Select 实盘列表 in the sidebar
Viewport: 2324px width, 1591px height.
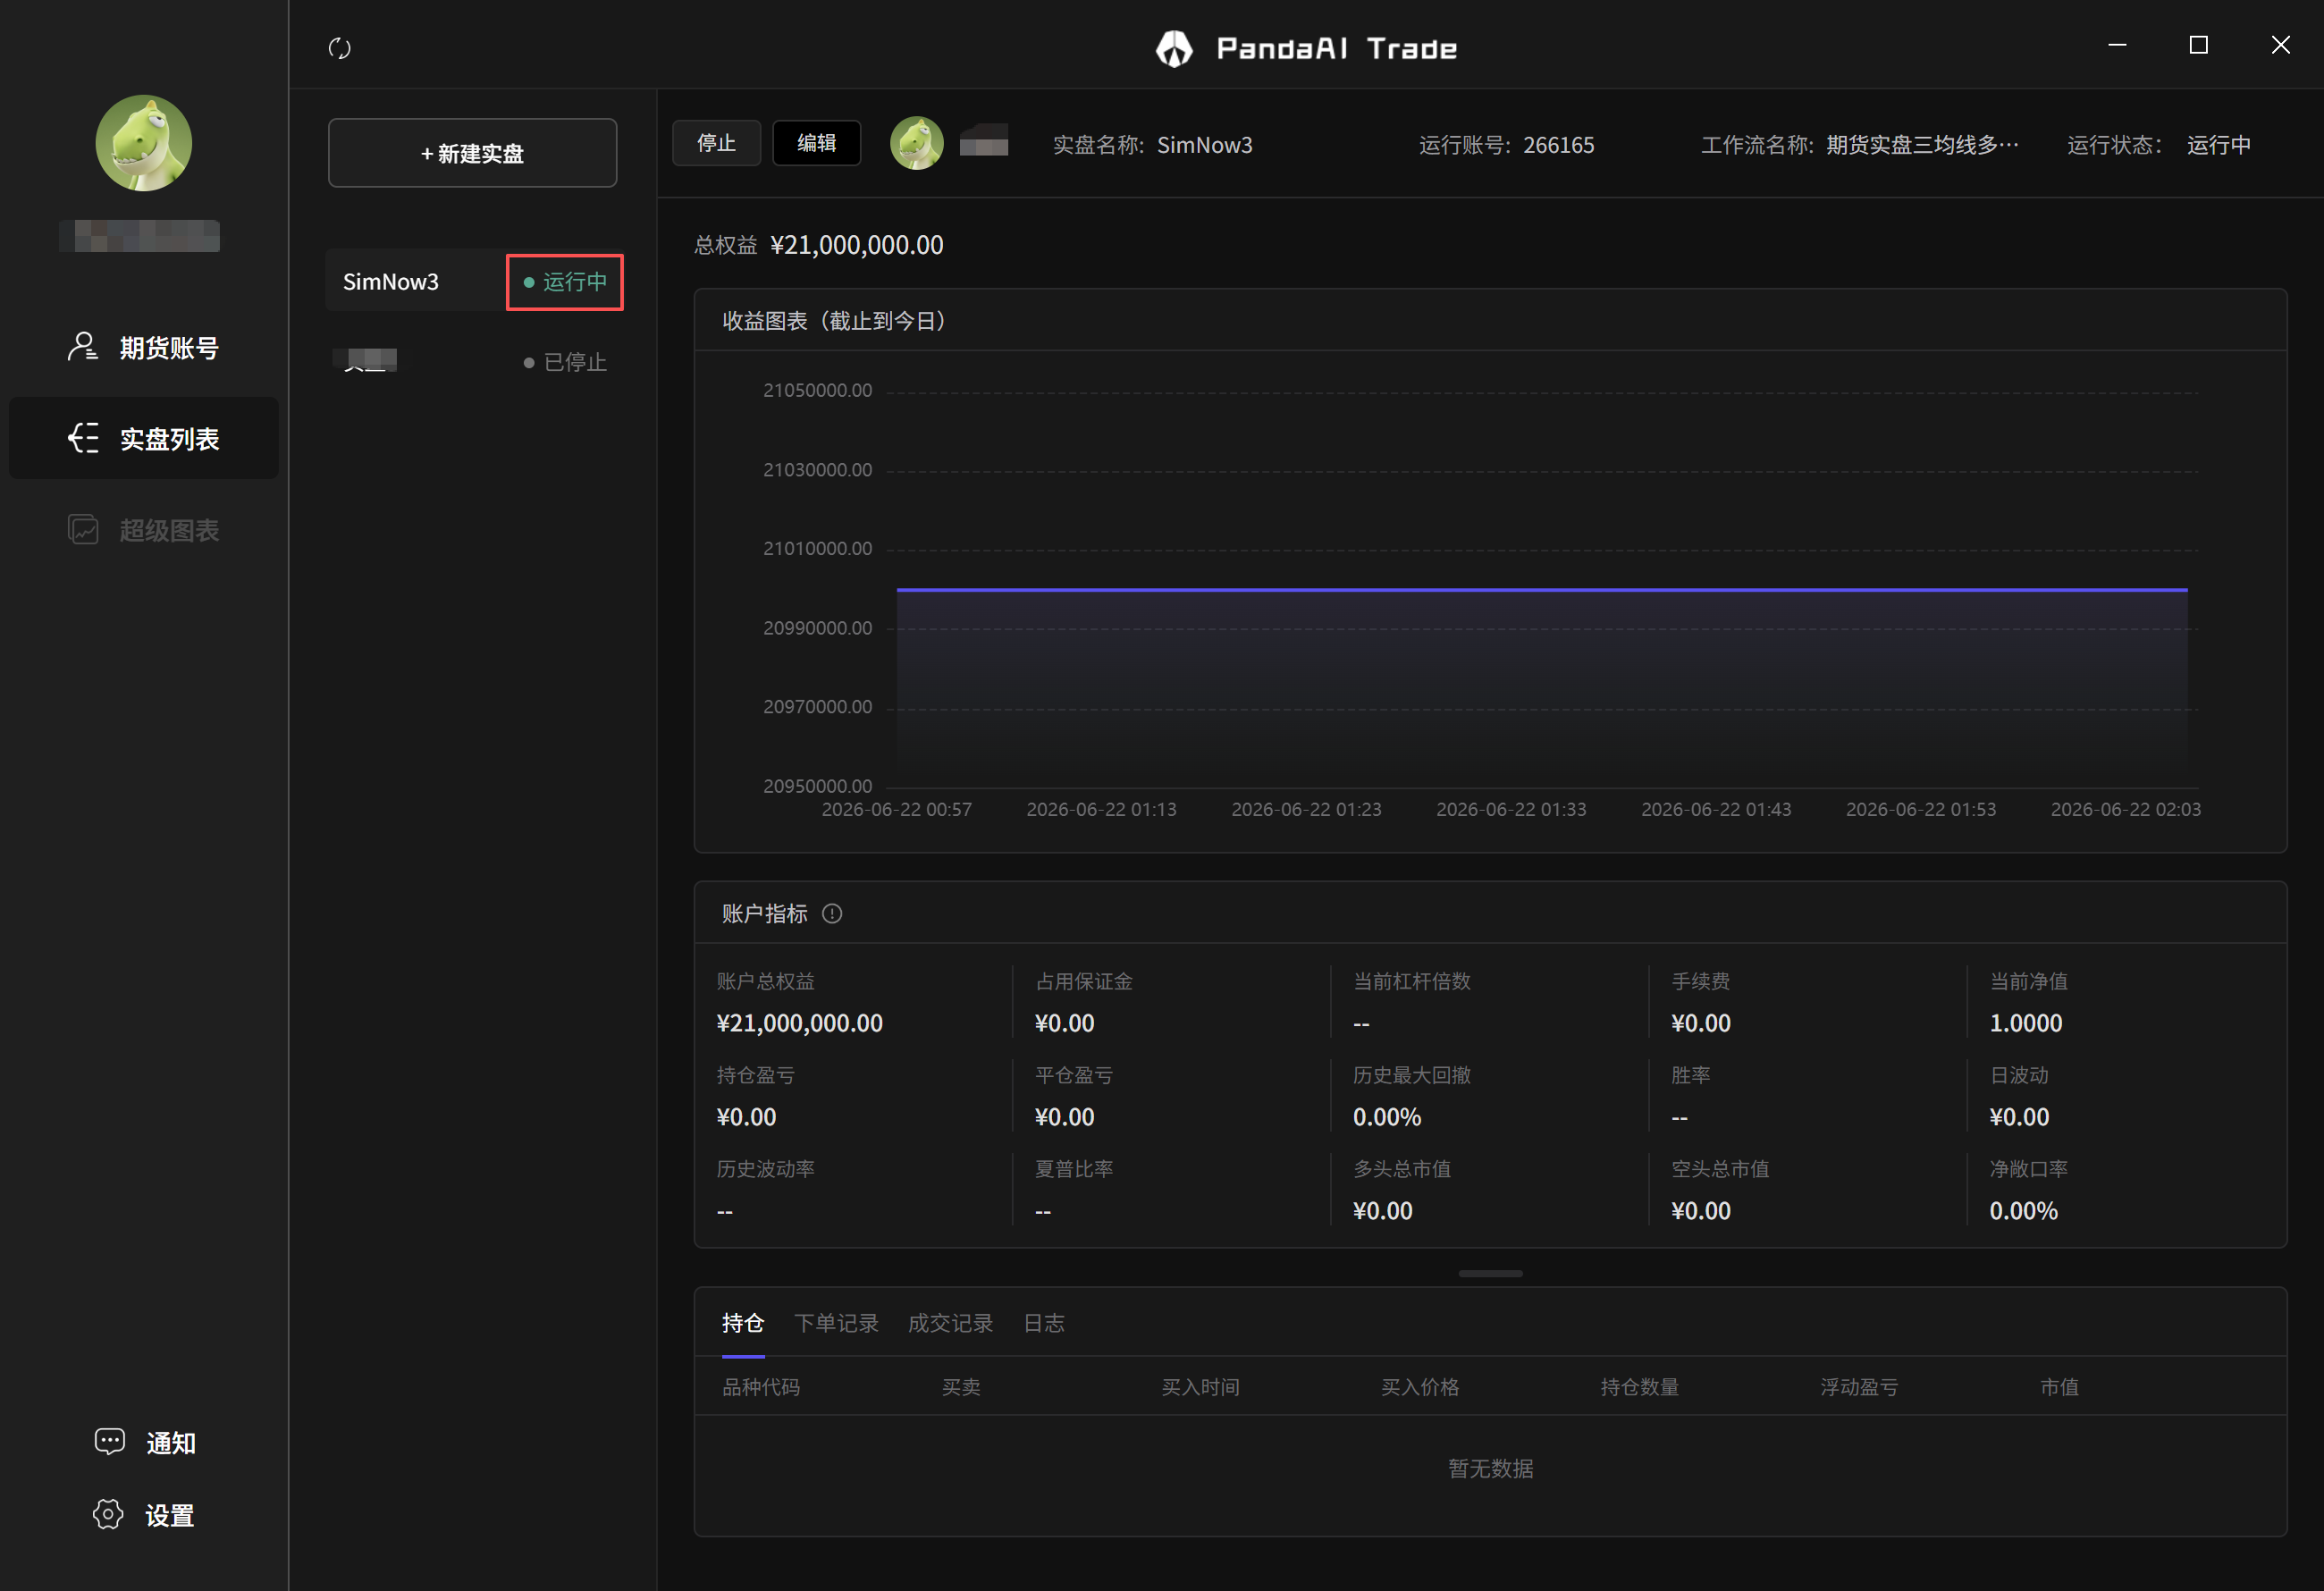[x=144, y=438]
